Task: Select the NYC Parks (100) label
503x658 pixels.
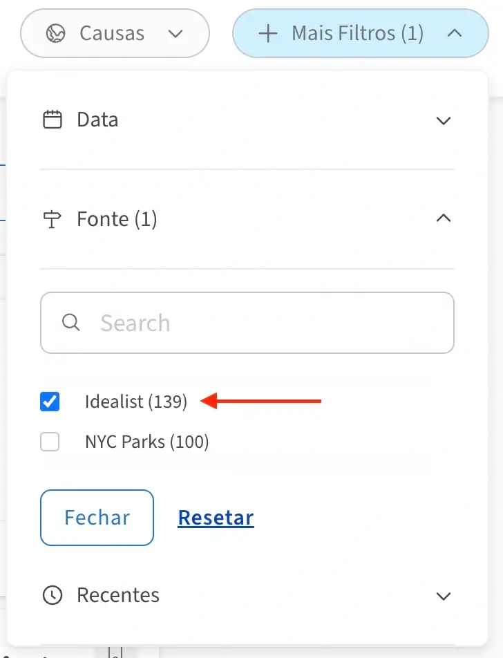Action: [x=146, y=442]
